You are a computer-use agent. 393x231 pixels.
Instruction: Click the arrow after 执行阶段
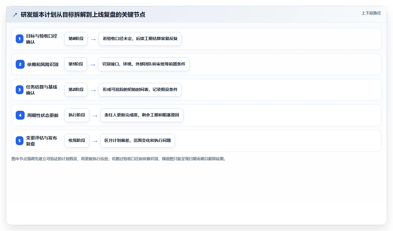click(95, 115)
